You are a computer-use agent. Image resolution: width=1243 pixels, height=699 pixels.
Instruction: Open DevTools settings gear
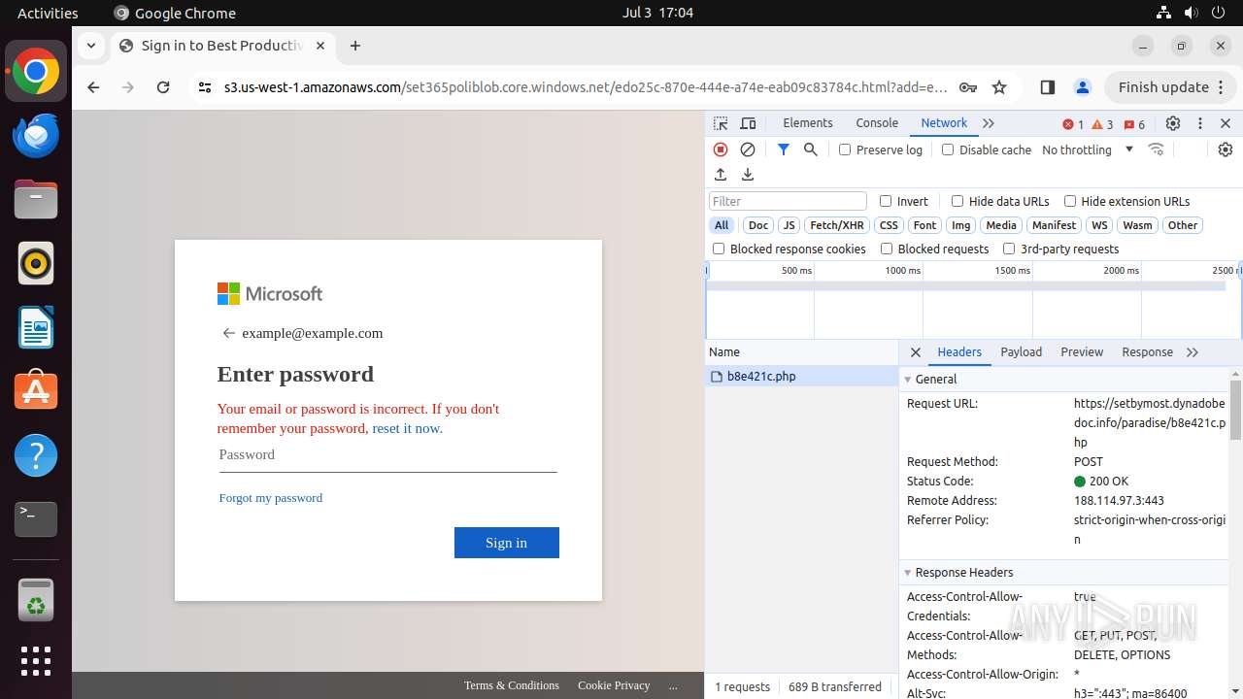point(1173,123)
